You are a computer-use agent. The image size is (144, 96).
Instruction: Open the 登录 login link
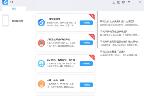pyautogui.click(x=11, y=2)
